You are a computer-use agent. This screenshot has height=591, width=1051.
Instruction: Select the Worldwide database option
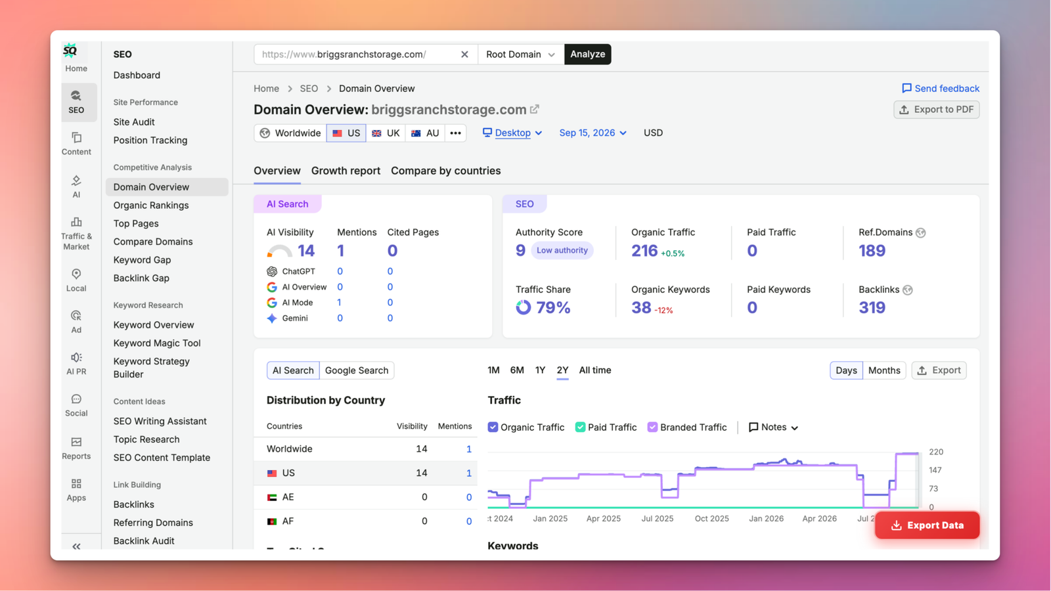[290, 133]
